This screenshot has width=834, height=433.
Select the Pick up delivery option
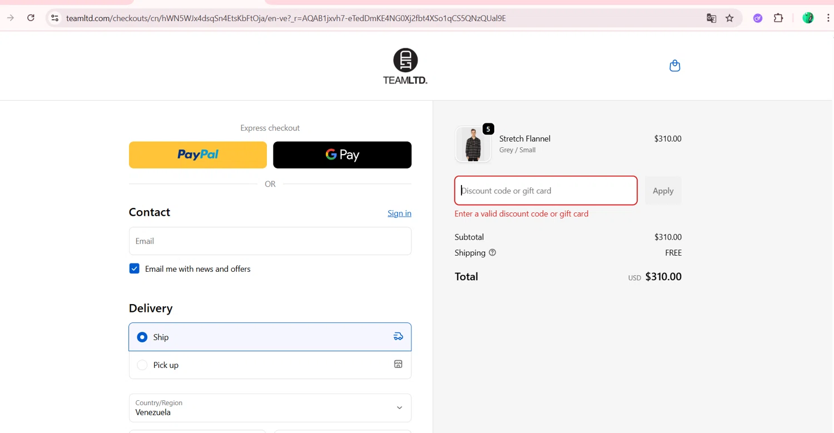tap(270, 365)
